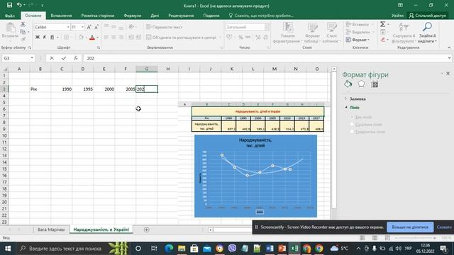Close the Format Shape pane
454x255 pixels.
[x=448, y=74]
